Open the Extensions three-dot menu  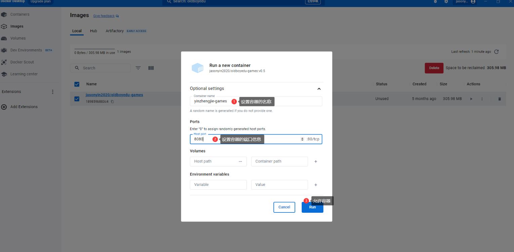[52, 92]
